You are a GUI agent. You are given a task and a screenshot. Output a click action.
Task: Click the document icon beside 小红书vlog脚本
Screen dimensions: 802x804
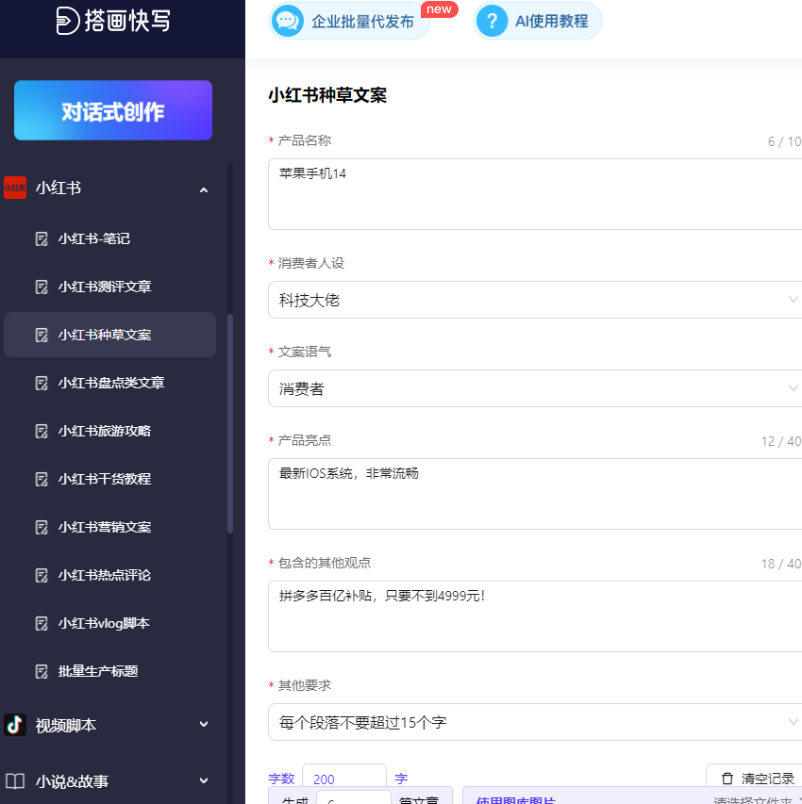tap(42, 624)
